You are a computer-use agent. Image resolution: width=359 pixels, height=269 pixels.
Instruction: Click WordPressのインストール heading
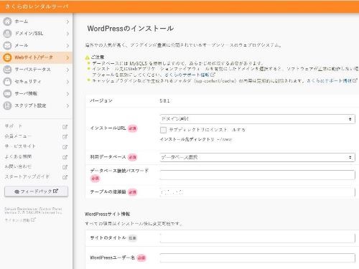[131, 29]
